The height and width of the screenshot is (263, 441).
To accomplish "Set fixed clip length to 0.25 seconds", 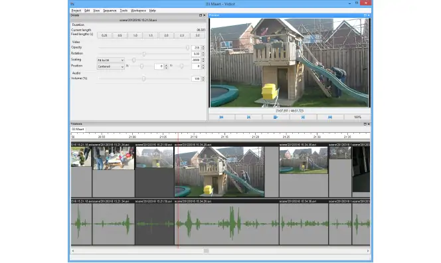I will (104, 35).
